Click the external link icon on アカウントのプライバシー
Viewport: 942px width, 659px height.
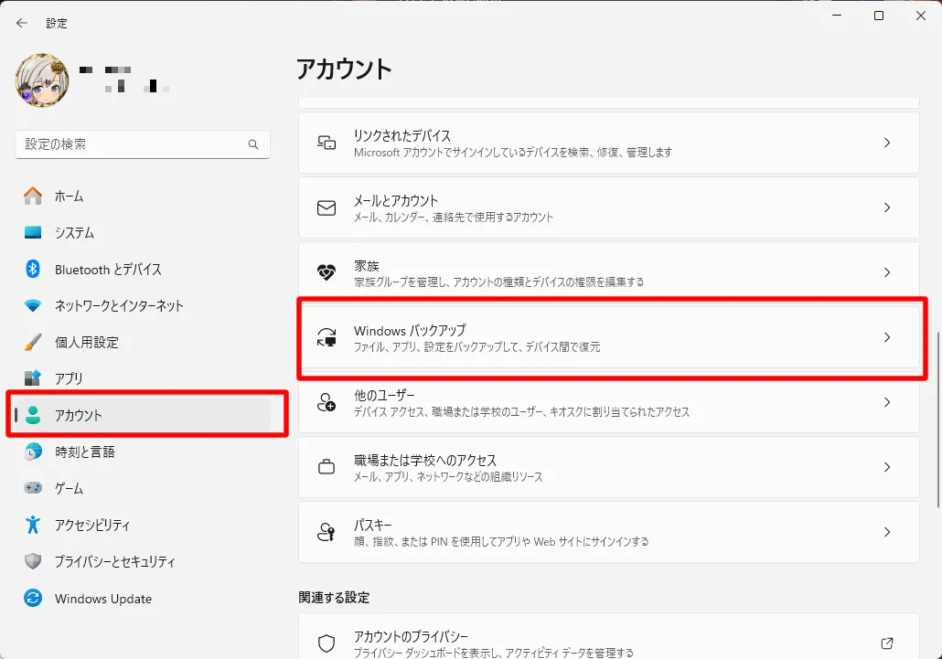click(887, 643)
